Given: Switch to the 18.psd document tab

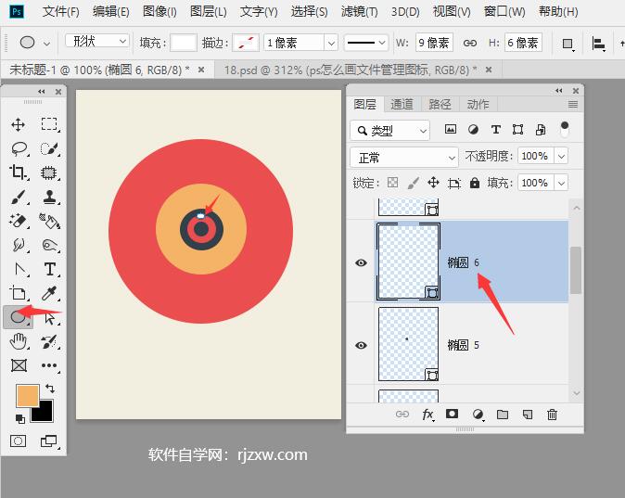Looking at the screenshot, I should 351,70.
